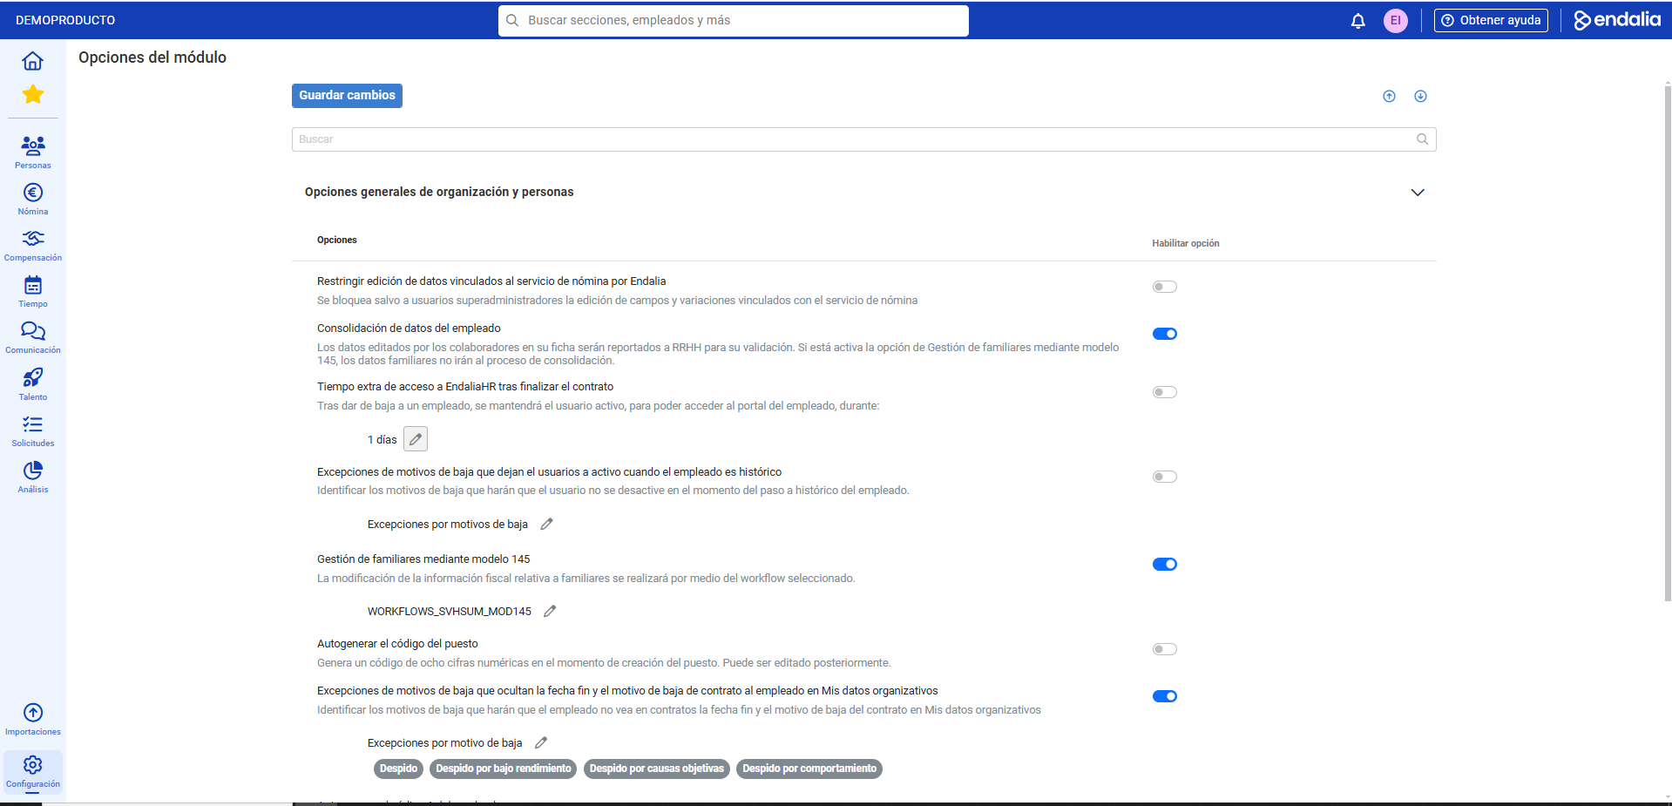Viewport: 1672px width, 806px height.
Task: Open the EI user avatar menu
Action: click(x=1396, y=21)
